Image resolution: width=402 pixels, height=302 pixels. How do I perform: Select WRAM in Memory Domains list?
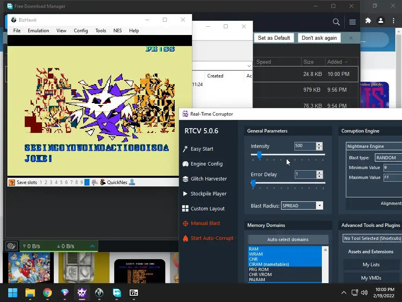(x=285, y=254)
